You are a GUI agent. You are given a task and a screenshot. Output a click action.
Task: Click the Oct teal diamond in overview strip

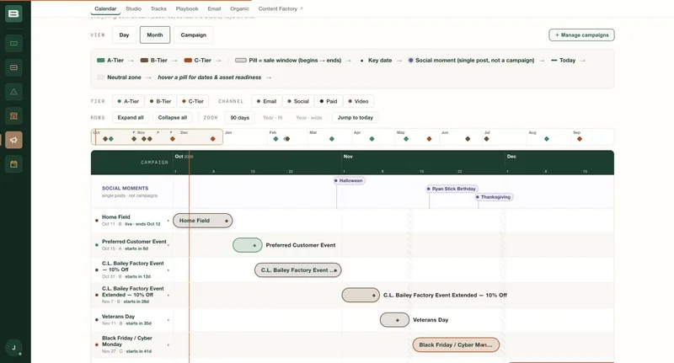(x=111, y=139)
